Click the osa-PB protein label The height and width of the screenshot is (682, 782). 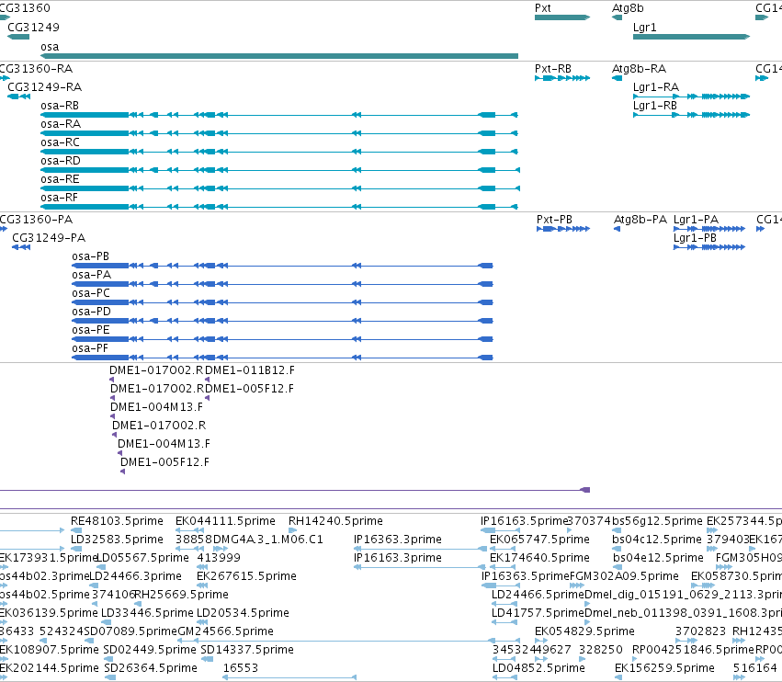[x=90, y=256]
